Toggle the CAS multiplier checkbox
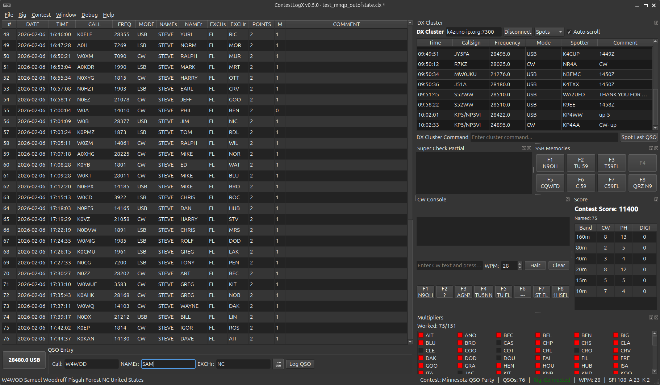 (498, 343)
